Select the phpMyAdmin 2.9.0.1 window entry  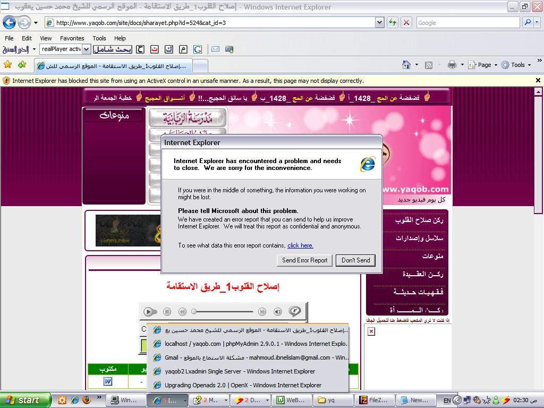point(248,344)
